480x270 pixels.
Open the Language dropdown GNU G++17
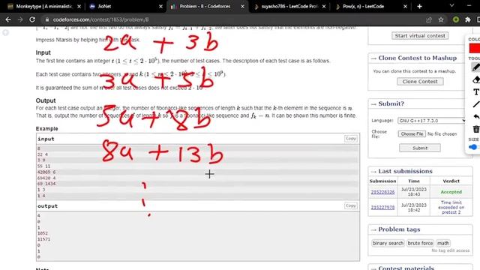432,121
